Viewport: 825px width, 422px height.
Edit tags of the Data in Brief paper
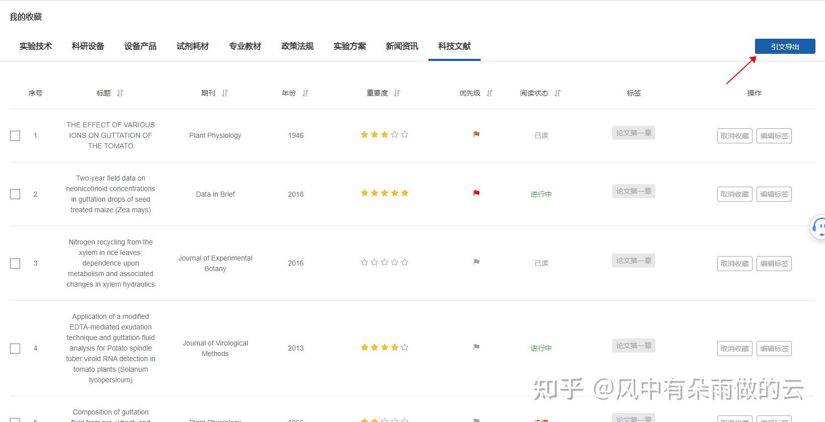(774, 194)
